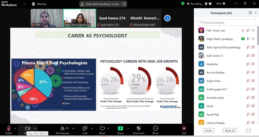Click the Invite button
The width and height of the screenshot is (259, 137).
click(208, 130)
